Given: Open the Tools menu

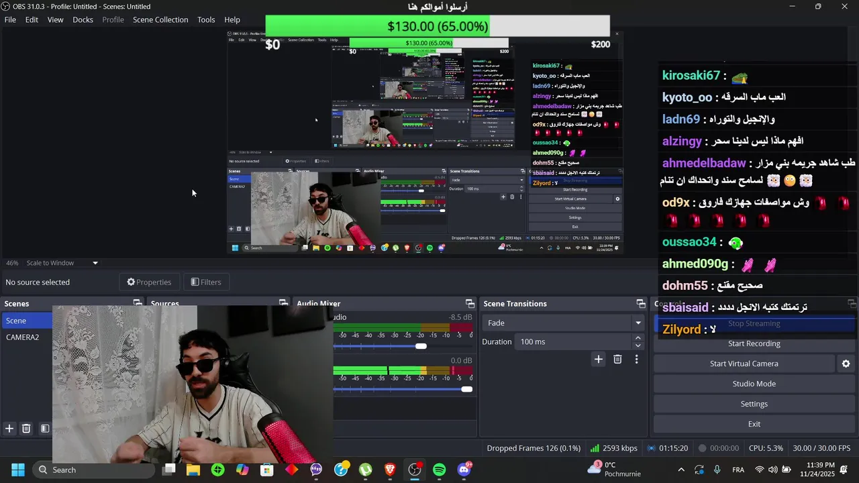Looking at the screenshot, I should [206, 19].
